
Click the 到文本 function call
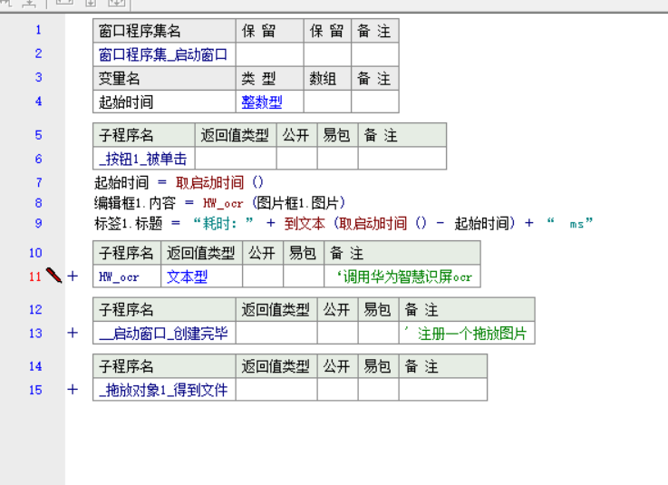click(x=305, y=223)
